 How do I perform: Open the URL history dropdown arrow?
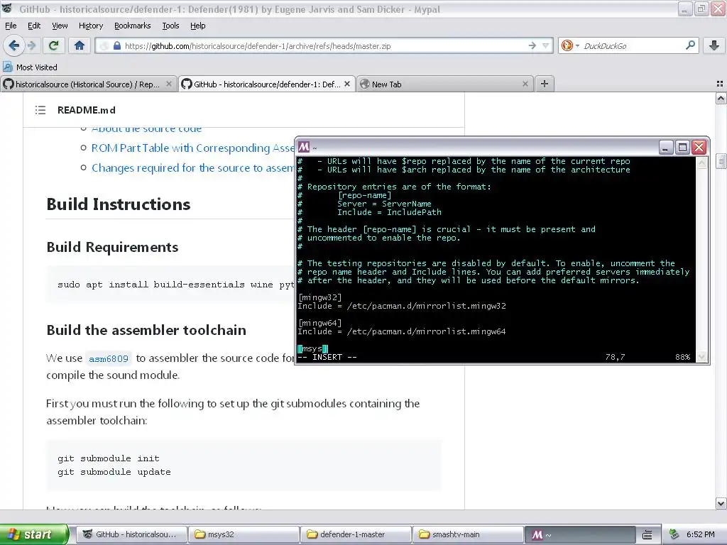point(546,46)
